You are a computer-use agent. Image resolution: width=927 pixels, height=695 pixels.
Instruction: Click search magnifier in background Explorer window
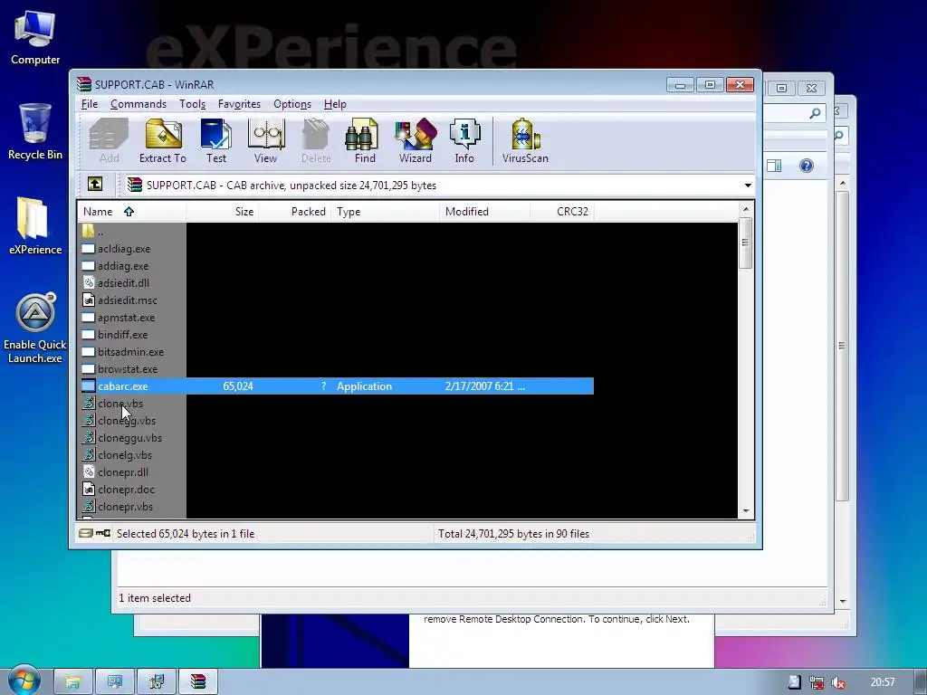click(x=815, y=113)
